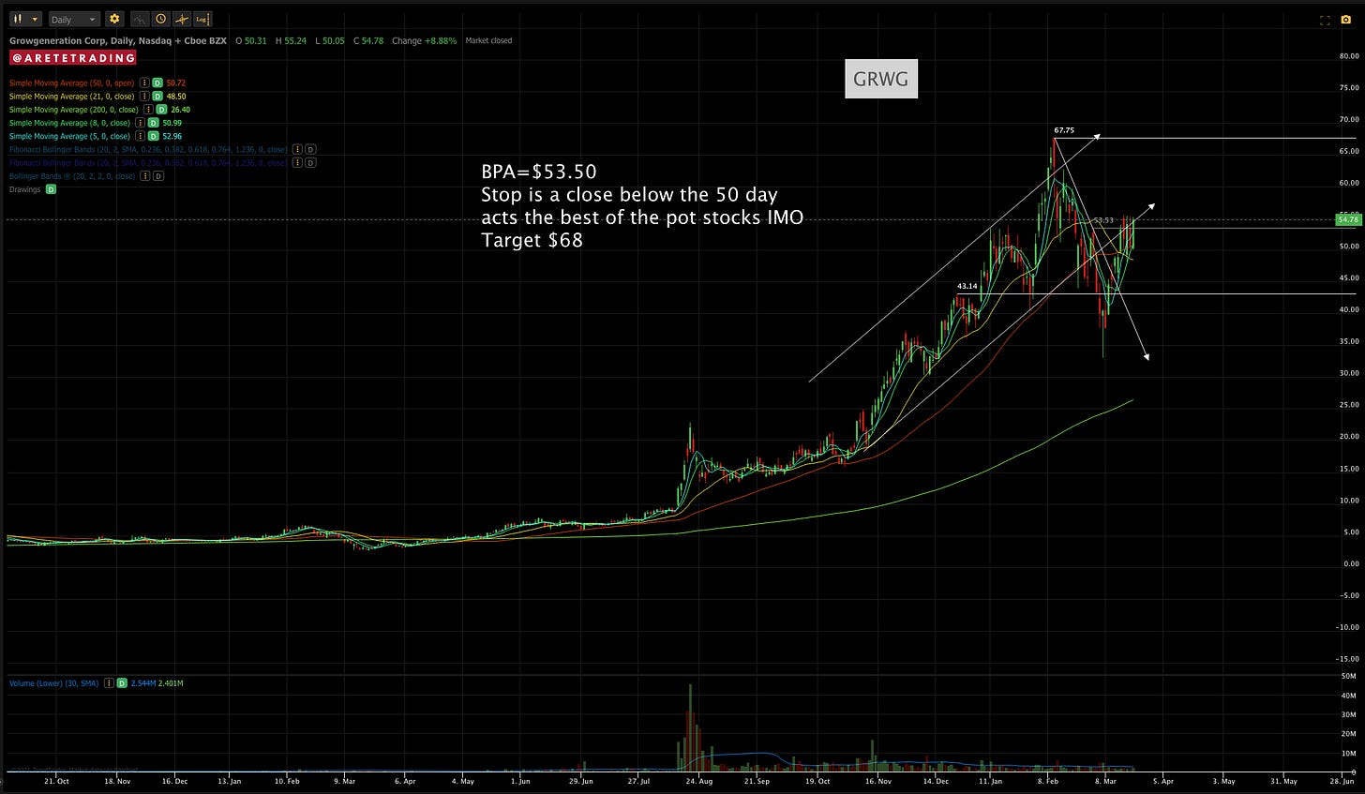The width and height of the screenshot is (1365, 794).
Task: Click the clock extended-hours icon
Action: point(160,19)
